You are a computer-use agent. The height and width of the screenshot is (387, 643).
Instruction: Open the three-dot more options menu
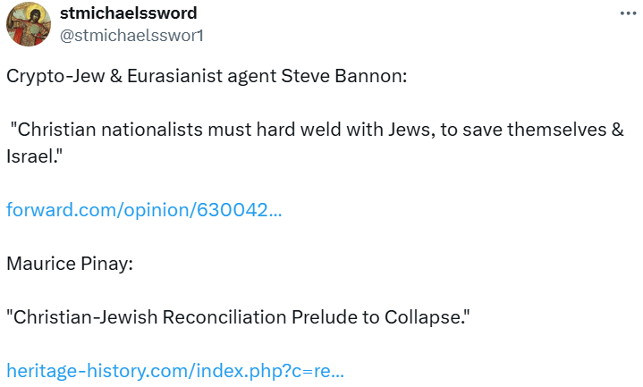(628, 14)
